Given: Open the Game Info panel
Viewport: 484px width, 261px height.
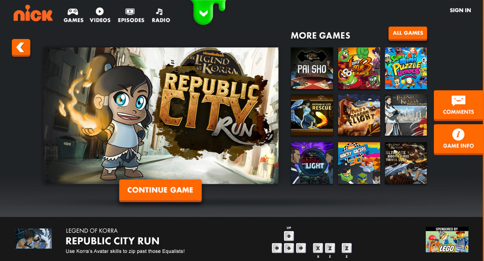Looking at the screenshot, I should click(x=458, y=140).
